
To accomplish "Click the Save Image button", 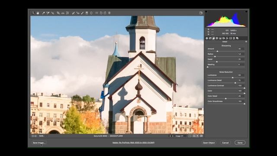I will click(39, 143).
